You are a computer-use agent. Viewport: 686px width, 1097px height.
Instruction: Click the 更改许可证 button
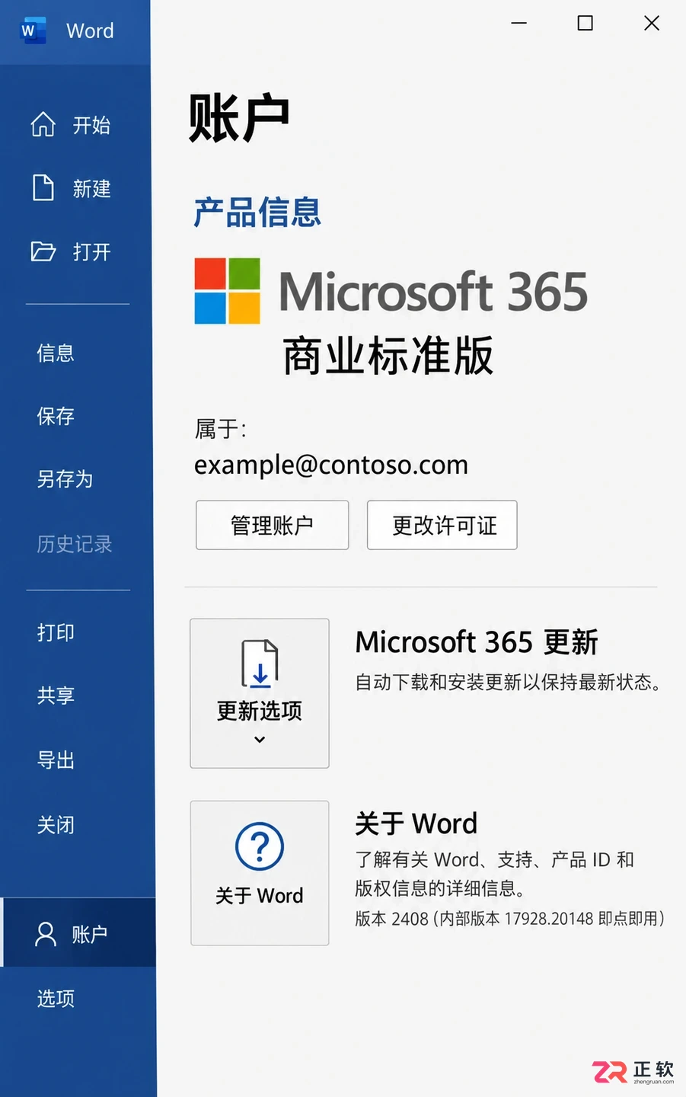[442, 525]
